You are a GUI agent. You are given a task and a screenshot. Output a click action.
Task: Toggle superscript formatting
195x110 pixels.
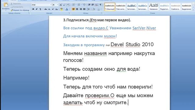point(53,9)
